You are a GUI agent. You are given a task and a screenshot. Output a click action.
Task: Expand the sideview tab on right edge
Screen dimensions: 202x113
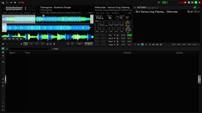[x=199, y=79]
